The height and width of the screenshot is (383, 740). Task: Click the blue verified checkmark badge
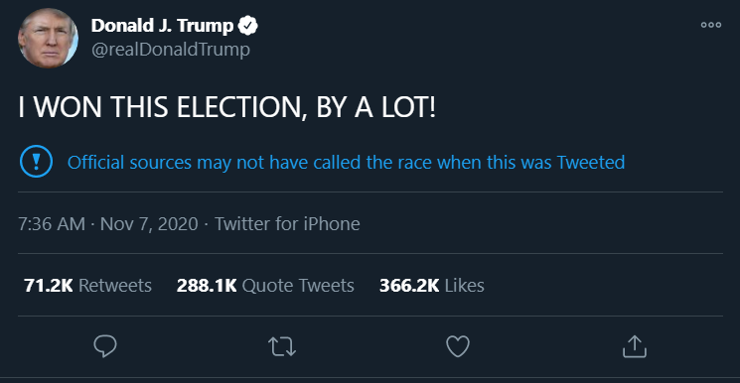[247, 26]
